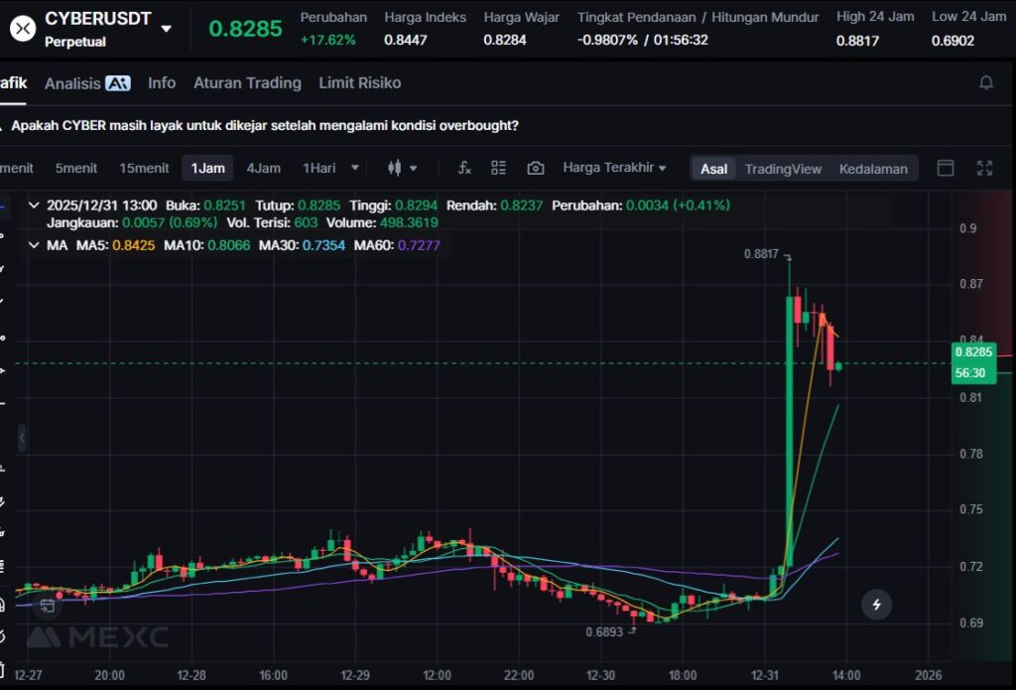
Task: Open the CYBER overbought analysis question
Action: click(x=264, y=126)
